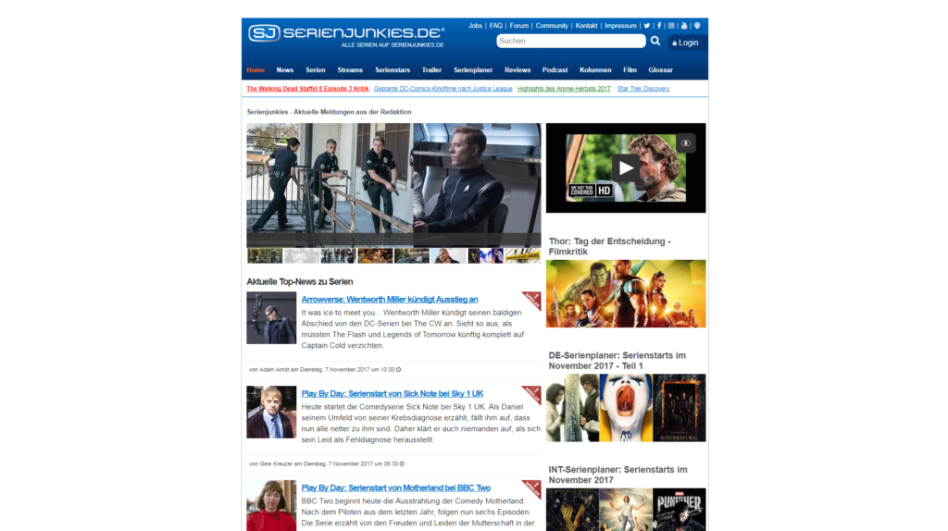
Task: Open the Serienplaner menu item
Action: click(x=473, y=70)
